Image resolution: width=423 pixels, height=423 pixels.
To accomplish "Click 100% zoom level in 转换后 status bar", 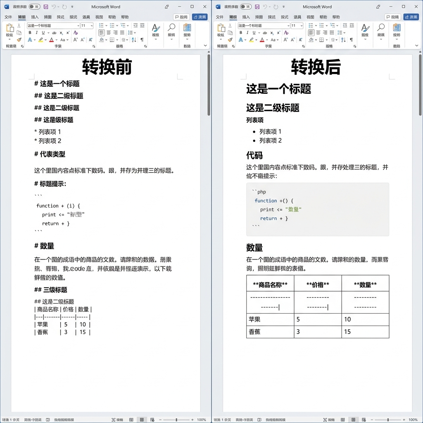I will tap(413, 420).
